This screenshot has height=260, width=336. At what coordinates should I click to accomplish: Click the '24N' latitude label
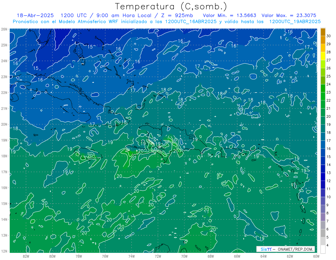pos(4,61)
